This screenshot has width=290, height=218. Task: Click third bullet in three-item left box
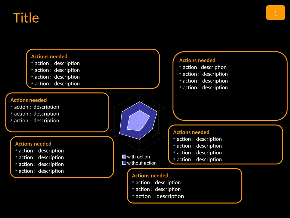pyautogui.click(x=35, y=120)
